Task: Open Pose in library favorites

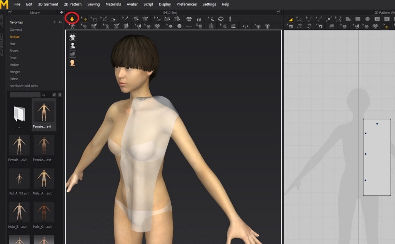Action: (13, 58)
